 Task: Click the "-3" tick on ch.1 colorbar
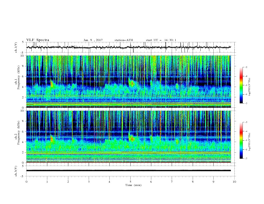click(246, 67)
